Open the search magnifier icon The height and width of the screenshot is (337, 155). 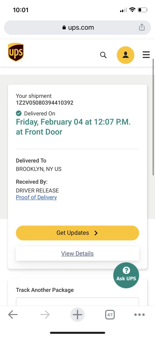[103, 55]
